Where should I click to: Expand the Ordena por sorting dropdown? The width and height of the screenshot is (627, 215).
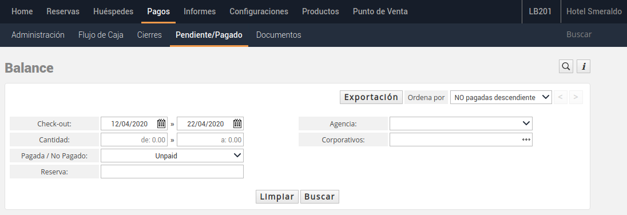pyautogui.click(x=501, y=97)
